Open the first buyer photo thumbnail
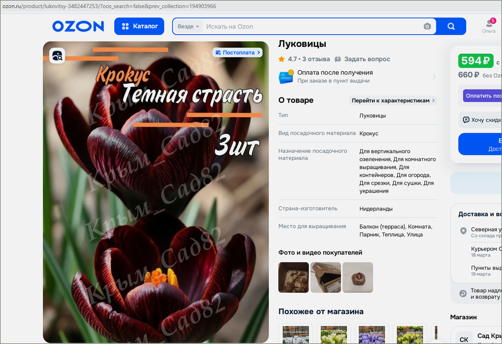This screenshot has width=502, height=344. [x=294, y=277]
